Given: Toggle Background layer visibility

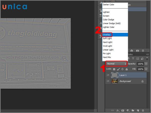Looking at the screenshot, I should (x=108, y=81).
